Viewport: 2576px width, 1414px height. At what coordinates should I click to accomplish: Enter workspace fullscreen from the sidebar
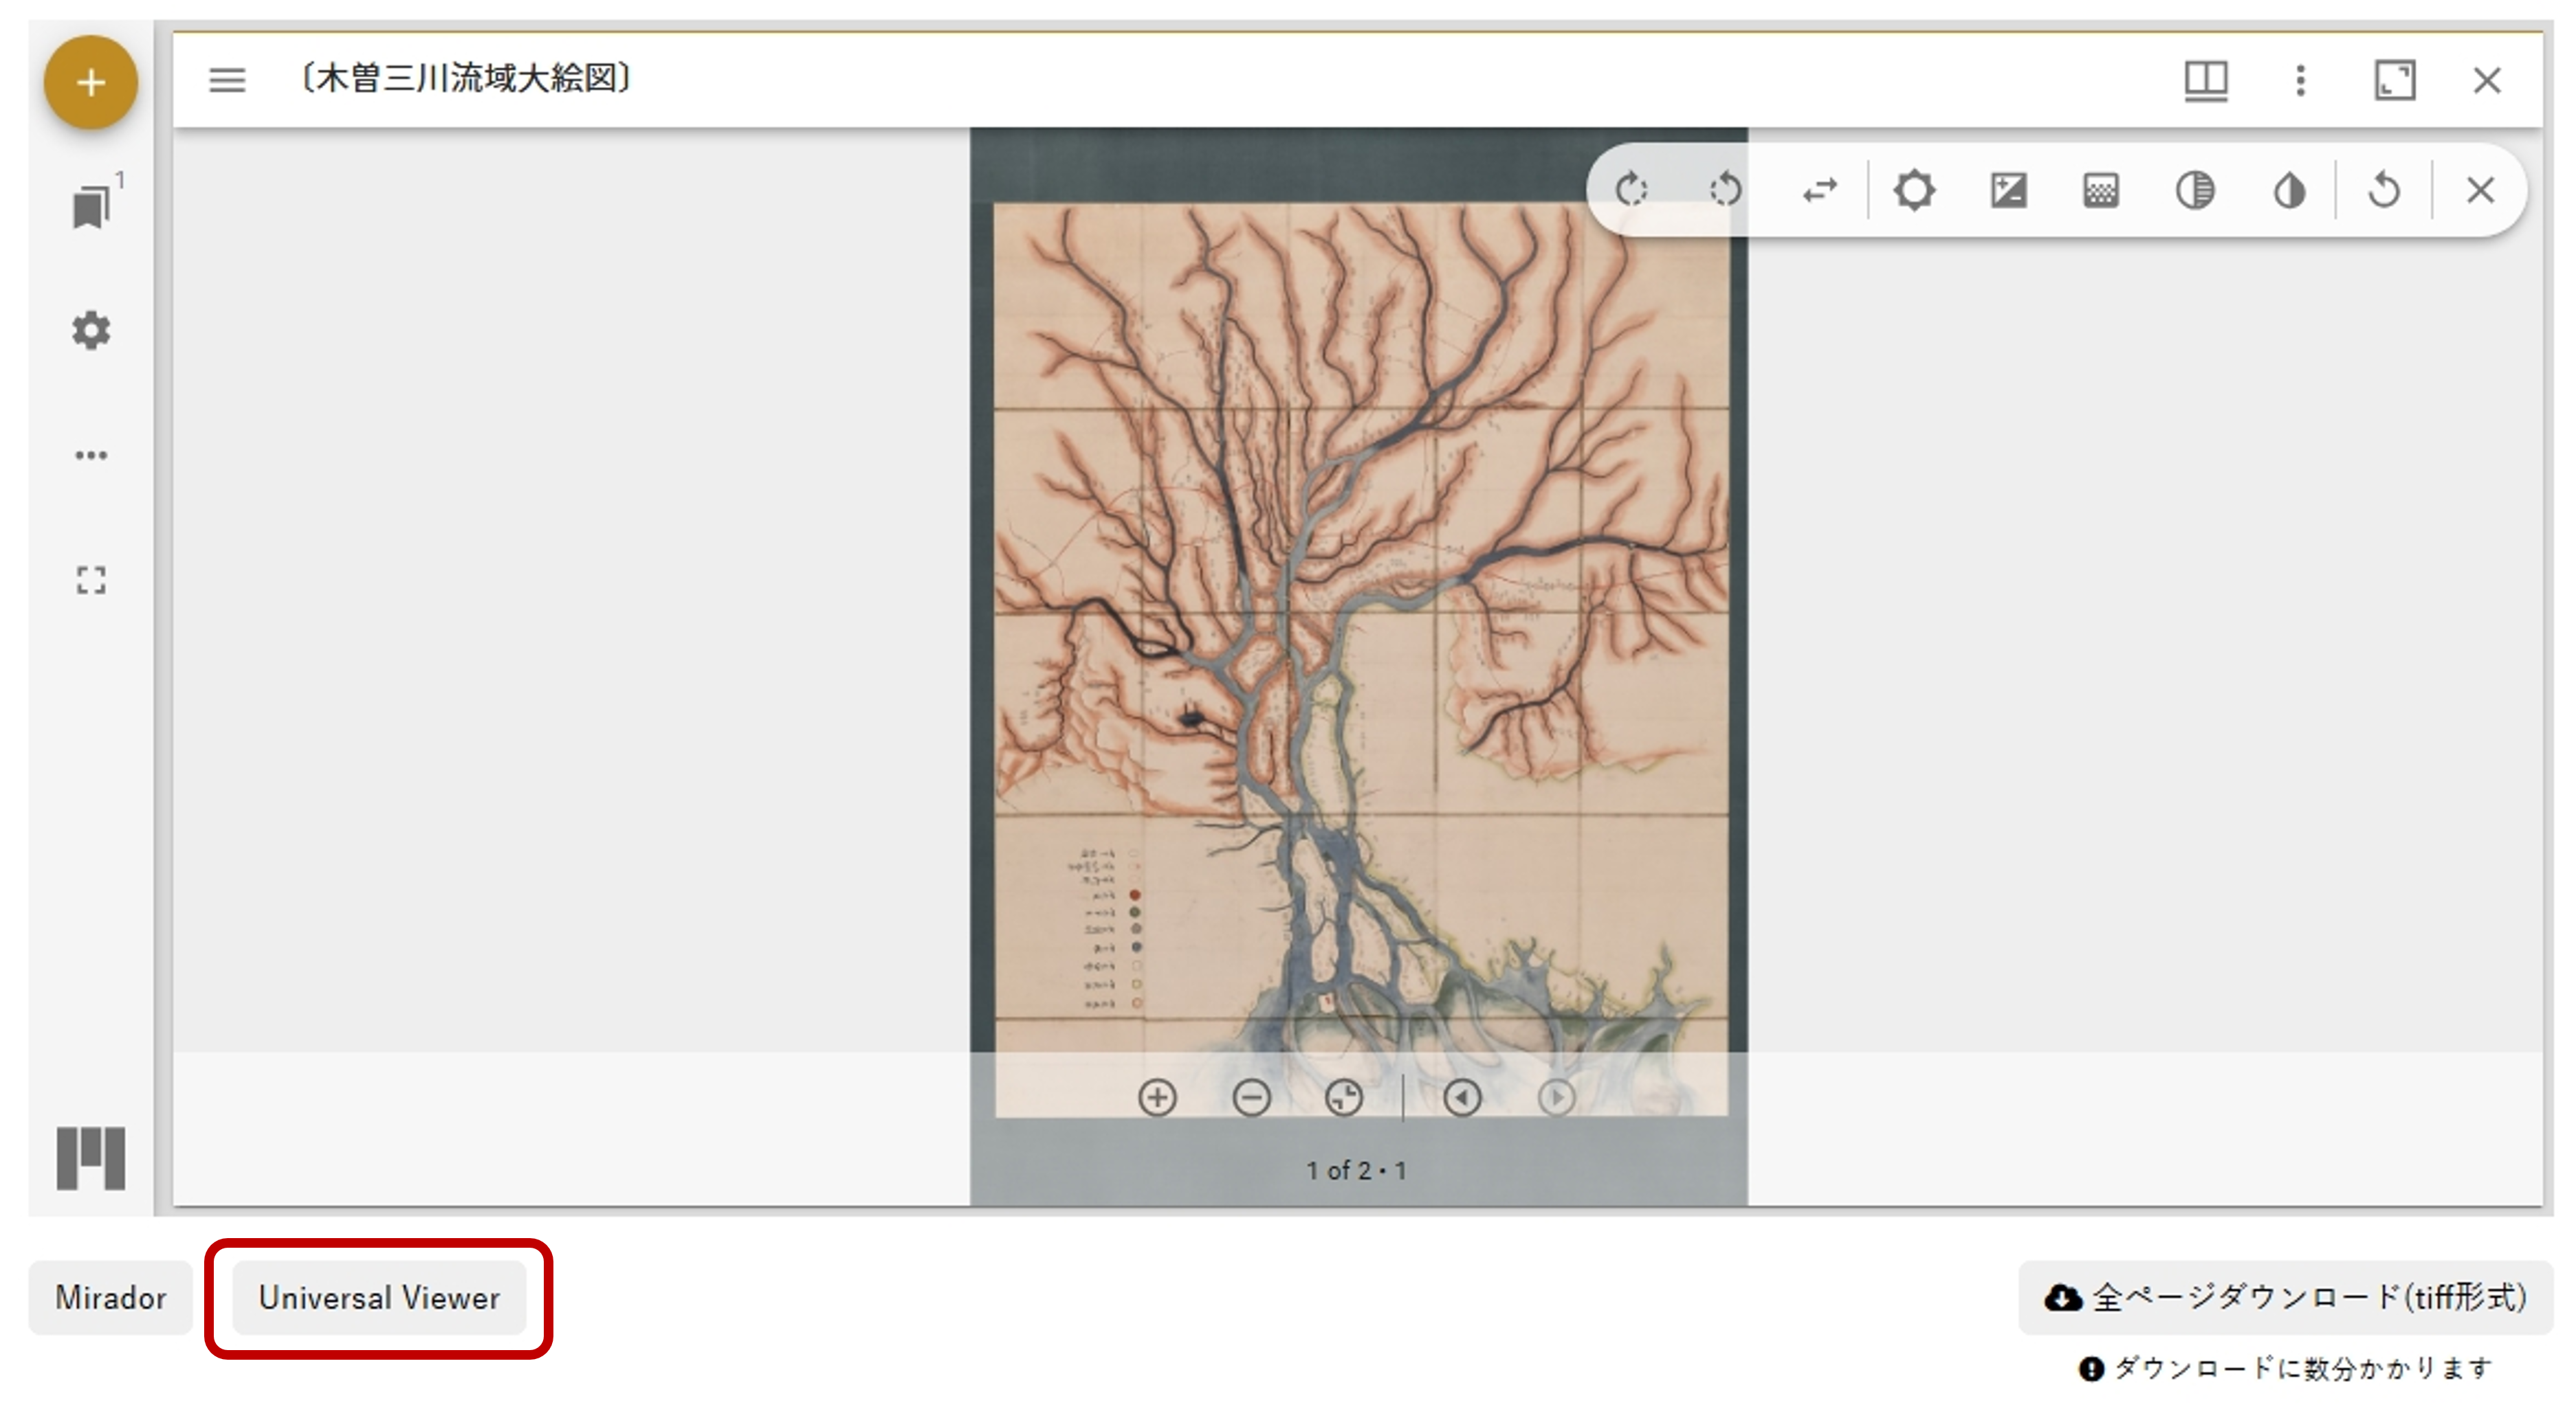pyautogui.click(x=91, y=580)
